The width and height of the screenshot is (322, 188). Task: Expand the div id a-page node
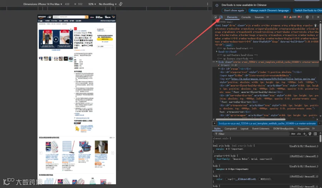pyautogui.click(x=219, y=68)
